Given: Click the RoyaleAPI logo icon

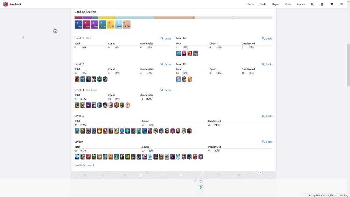Looking at the screenshot, I should (5, 4).
